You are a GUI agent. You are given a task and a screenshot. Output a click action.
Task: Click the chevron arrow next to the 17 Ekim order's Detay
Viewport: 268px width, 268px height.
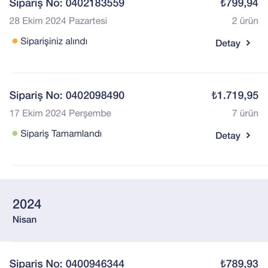point(248,135)
